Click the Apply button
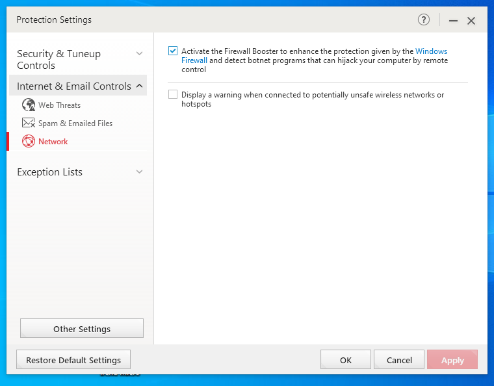This screenshot has height=386, width=494. 452,360
